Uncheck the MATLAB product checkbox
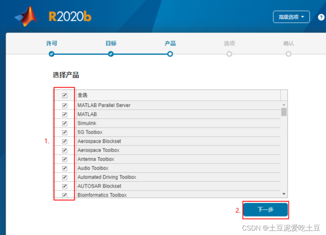Image resolution: width=326 pixels, height=235 pixels. point(65,115)
